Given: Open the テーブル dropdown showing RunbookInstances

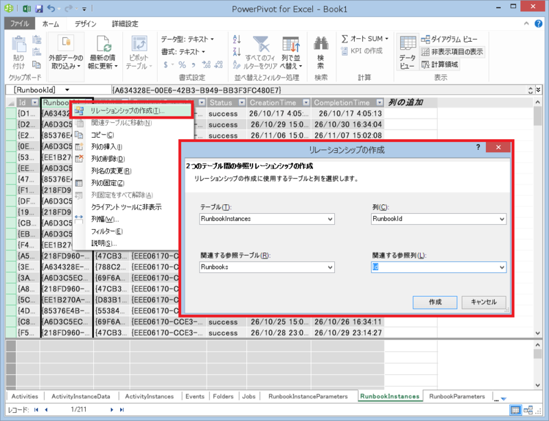Looking at the screenshot, I should pyautogui.click(x=330, y=218).
